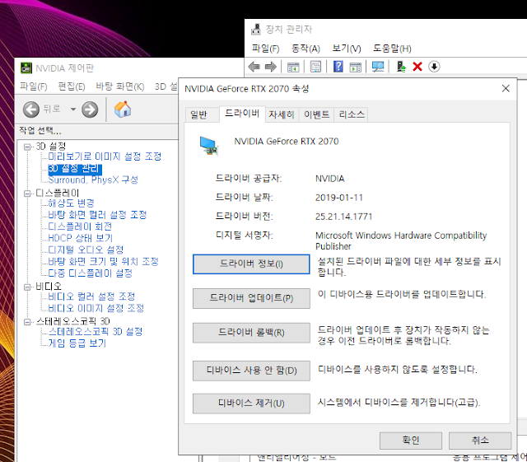Click the NVIDIA Control Panel back button
Screen dimensions: 527x462
point(31,110)
